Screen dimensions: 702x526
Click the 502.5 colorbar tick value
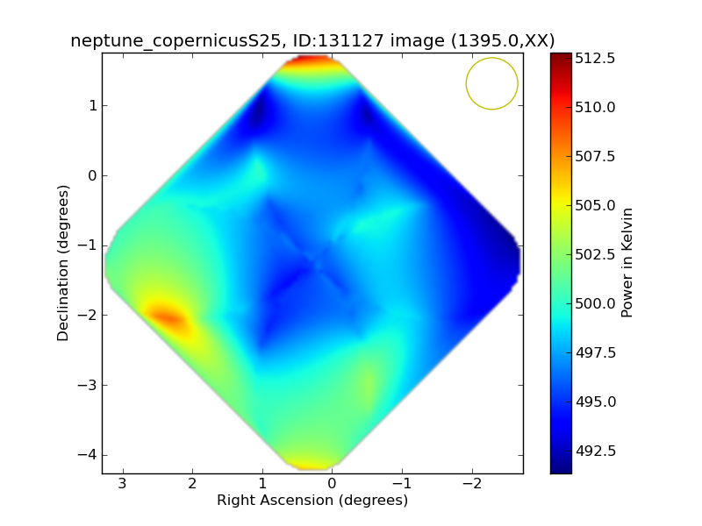pos(595,254)
